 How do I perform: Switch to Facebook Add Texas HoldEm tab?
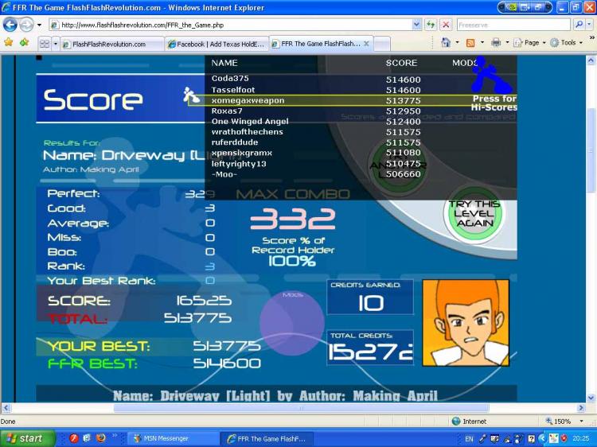pos(217,44)
